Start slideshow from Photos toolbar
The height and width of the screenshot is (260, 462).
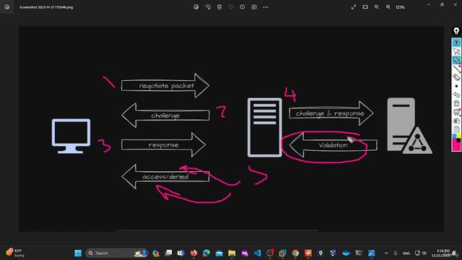click(x=254, y=7)
